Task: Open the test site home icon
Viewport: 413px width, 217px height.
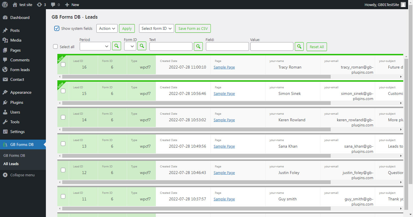Action: [15, 5]
